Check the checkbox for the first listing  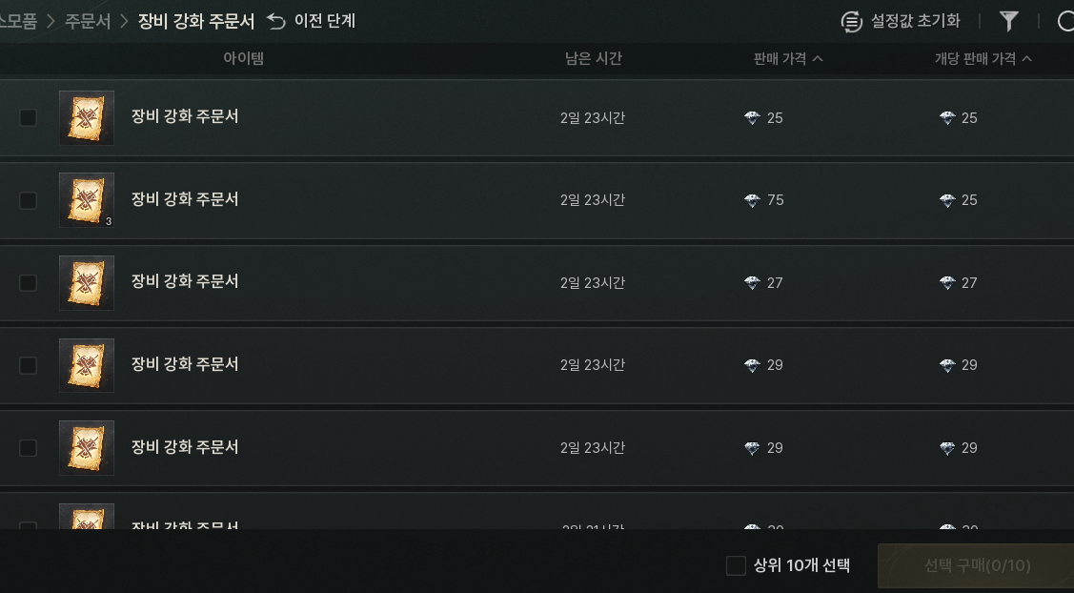tap(28, 118)
